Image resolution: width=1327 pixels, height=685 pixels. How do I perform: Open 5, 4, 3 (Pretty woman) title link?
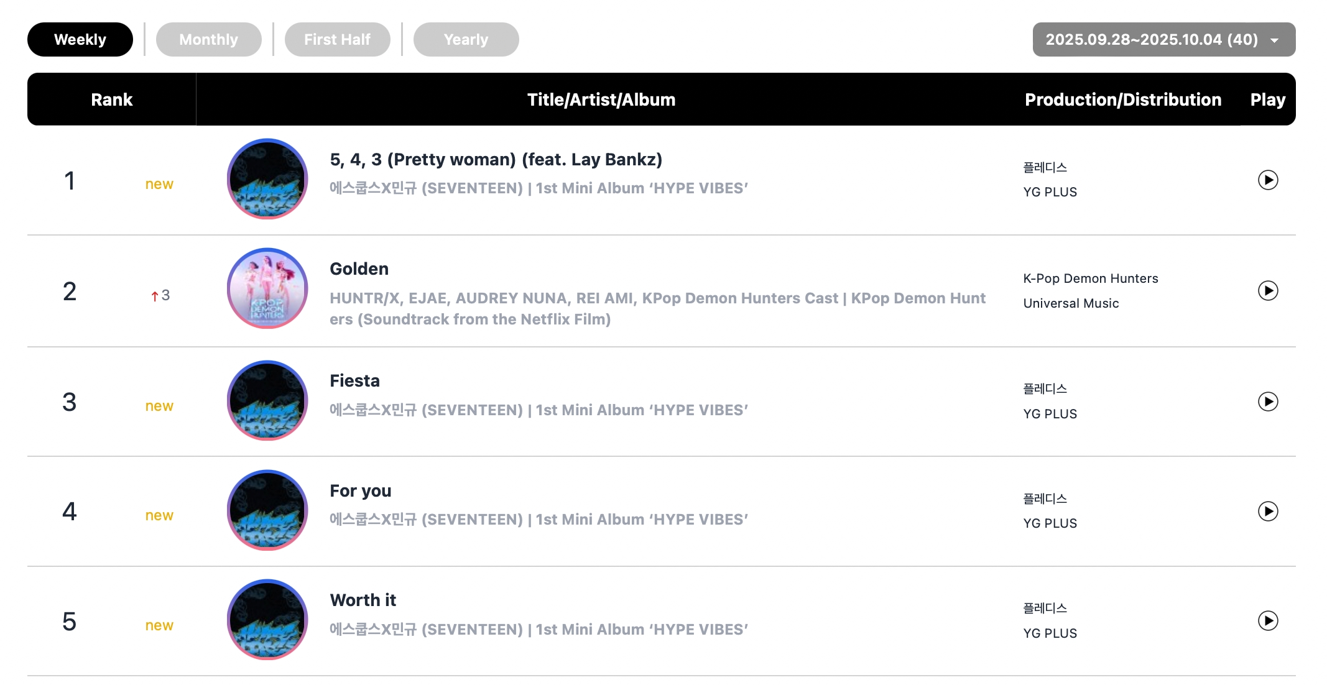pyautogui.click(x=496, y=160)
